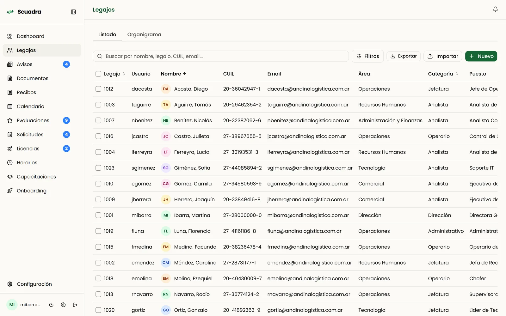Collapse the sidebar panel icon

pos(73,12)
